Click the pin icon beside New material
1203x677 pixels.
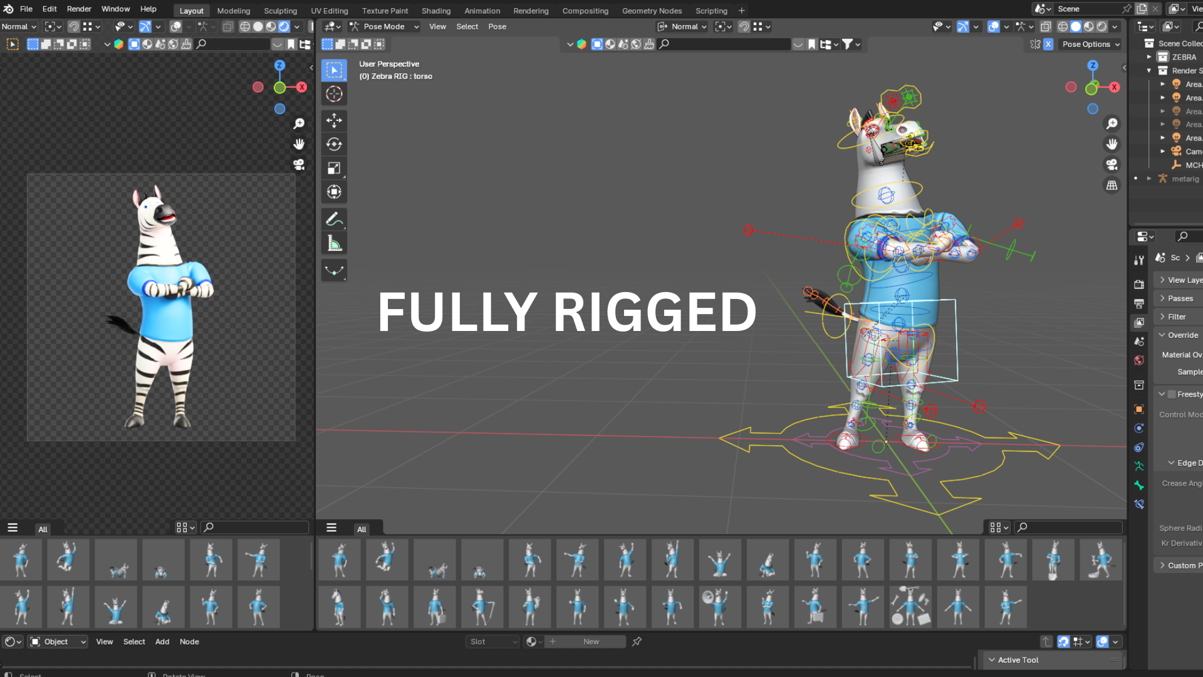[637, 641]
